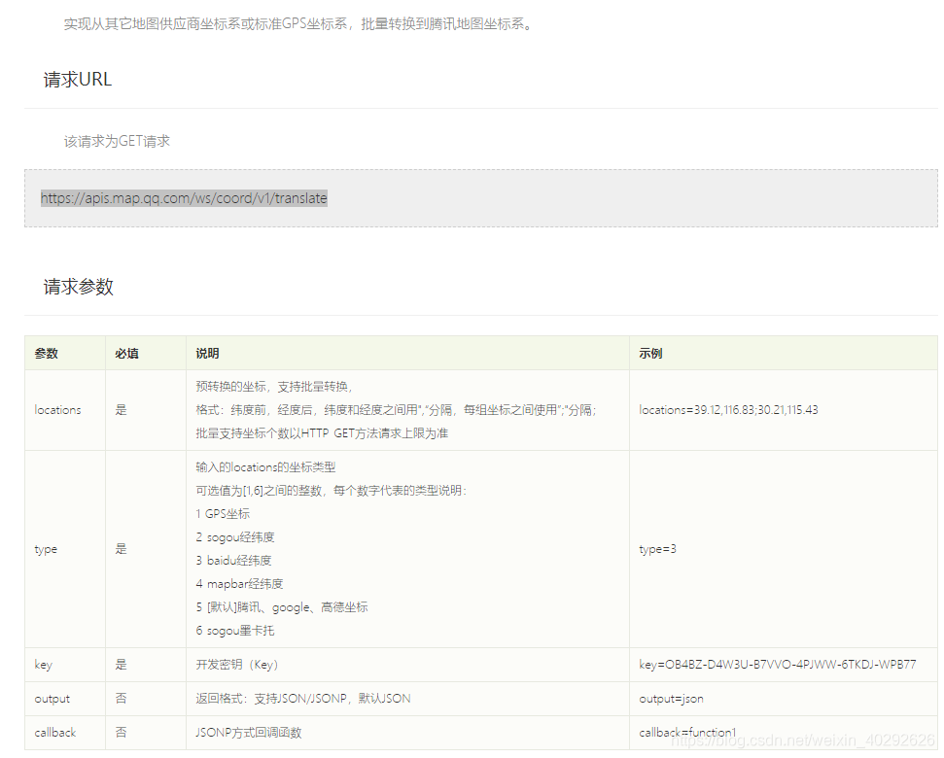Click the line 1 GPS坐标
The height and width of the screenshot is (758, 944).
click(x=223, y=514)
